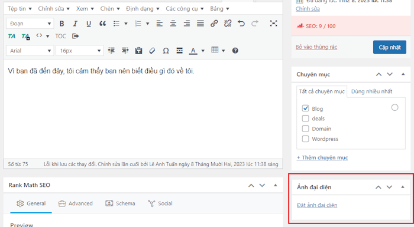
Task: Click the Cập nhật update button
Action: [x=389, y=47]
